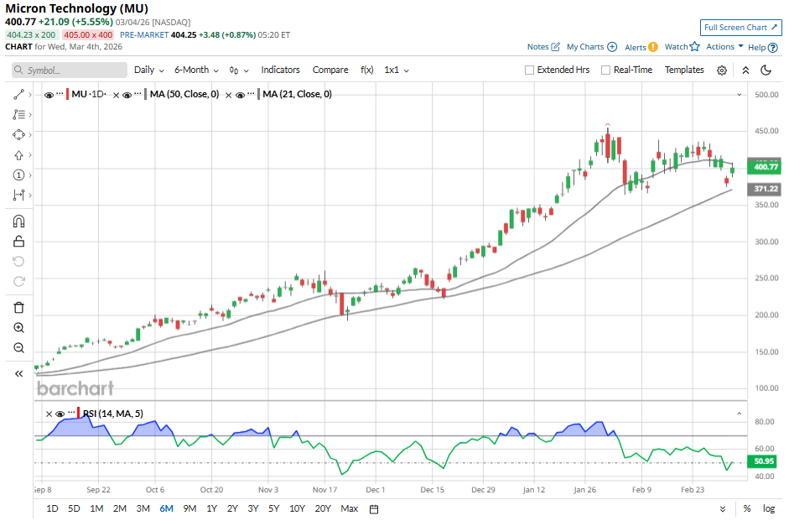
Task: Expand the Actions dropdown menu
Action: (724, 47)
